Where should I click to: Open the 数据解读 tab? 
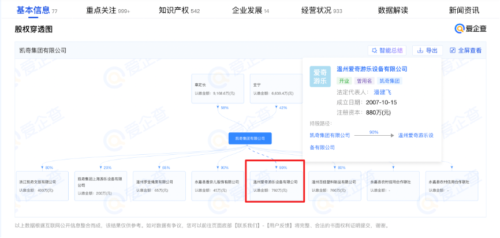click(393, 10)
